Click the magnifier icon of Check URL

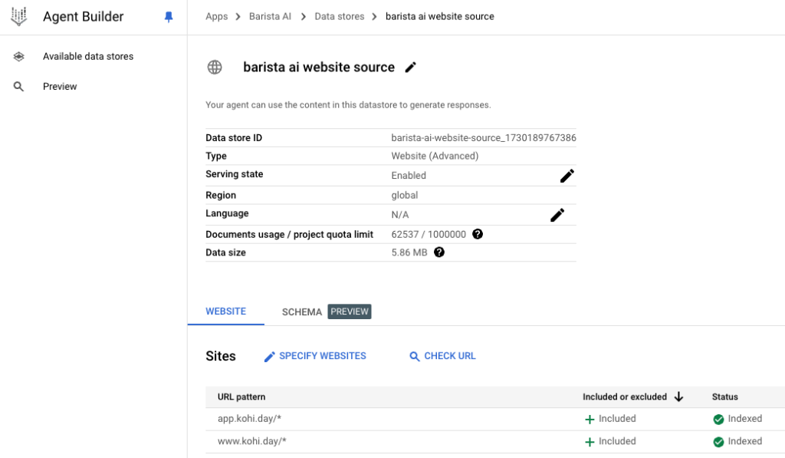point(415,356)
